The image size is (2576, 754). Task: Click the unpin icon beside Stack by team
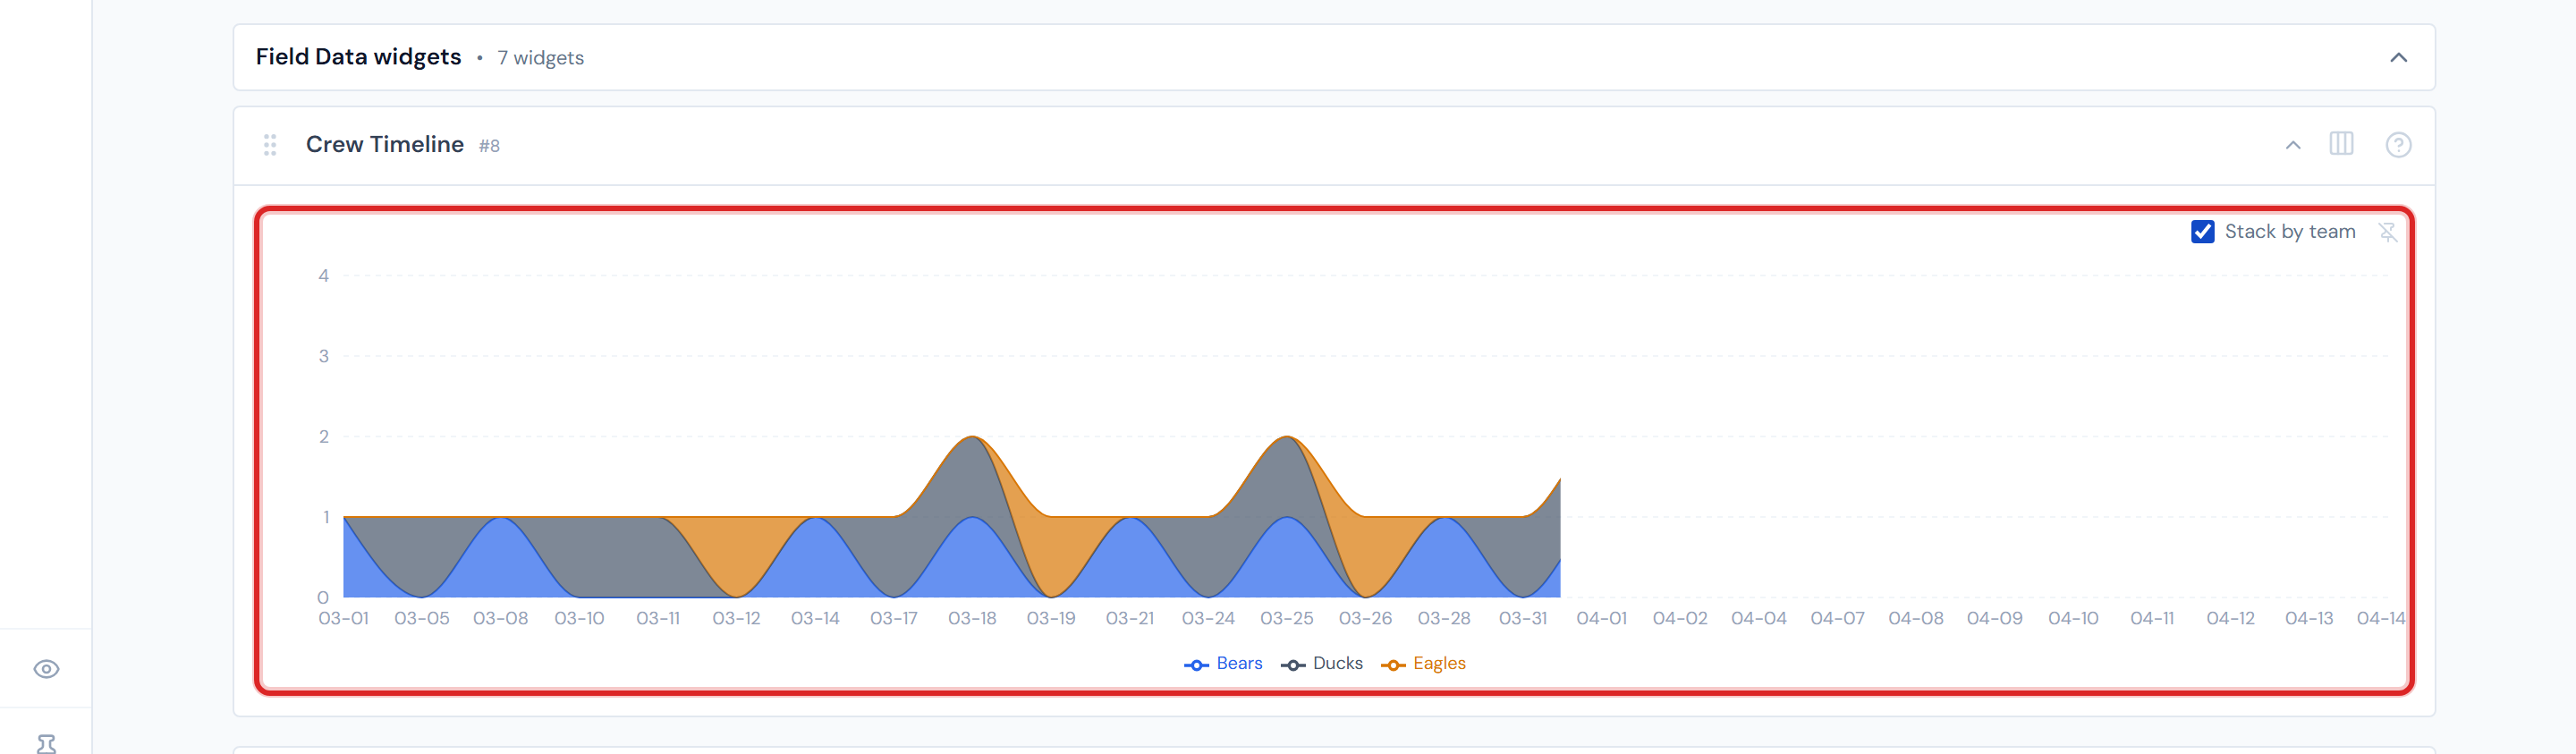coord(2388,232)
